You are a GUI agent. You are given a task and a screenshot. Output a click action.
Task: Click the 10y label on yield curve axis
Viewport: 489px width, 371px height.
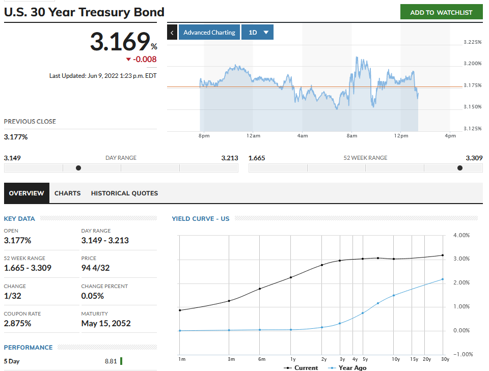(396, 359)
